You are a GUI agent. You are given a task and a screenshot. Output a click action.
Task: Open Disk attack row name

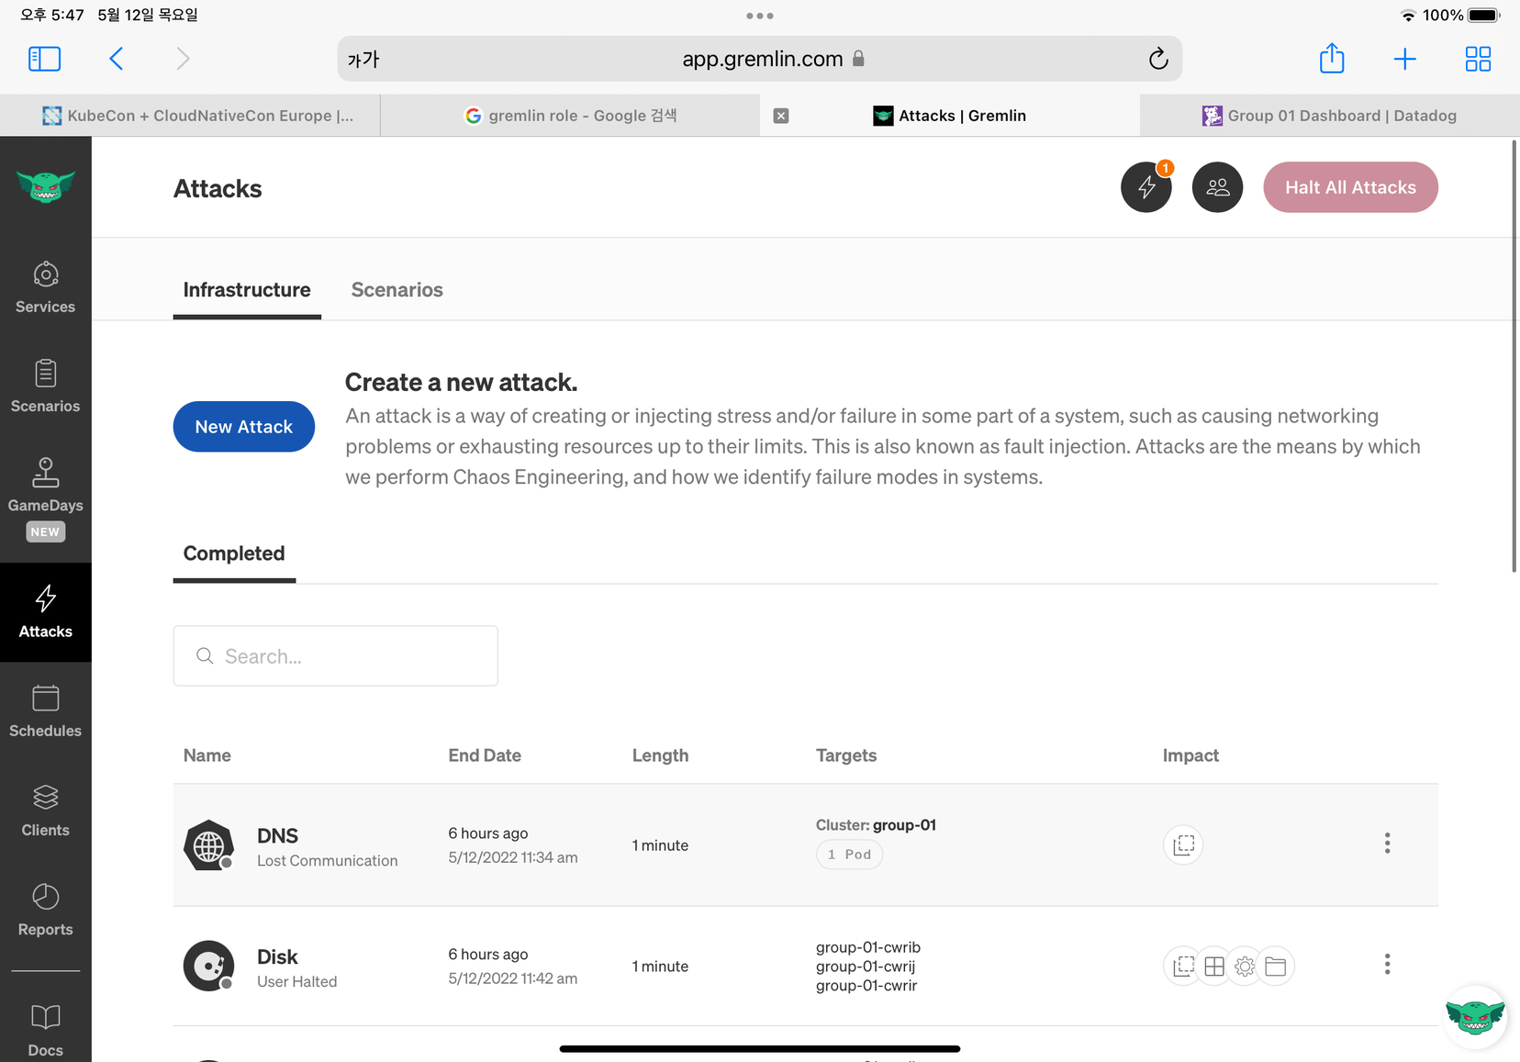coord(277,956)
